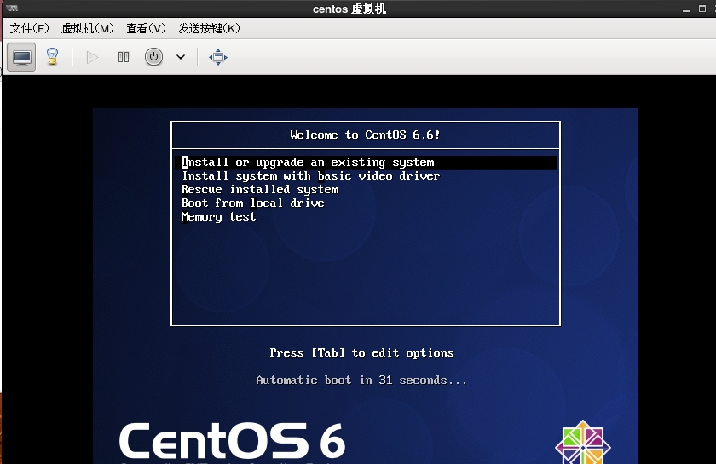Click the Press [Tab] to edit options hint

point(361,352)
